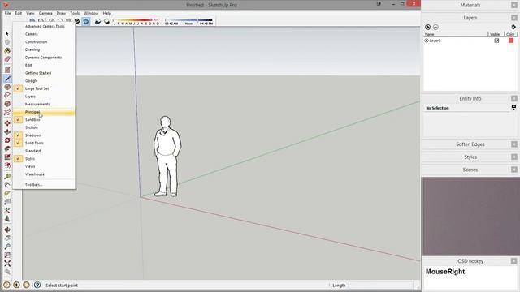This screenshot has width=520, height=292.
Task: Toggle Layer0 Visible checkbox
Action: coord(496,41)
